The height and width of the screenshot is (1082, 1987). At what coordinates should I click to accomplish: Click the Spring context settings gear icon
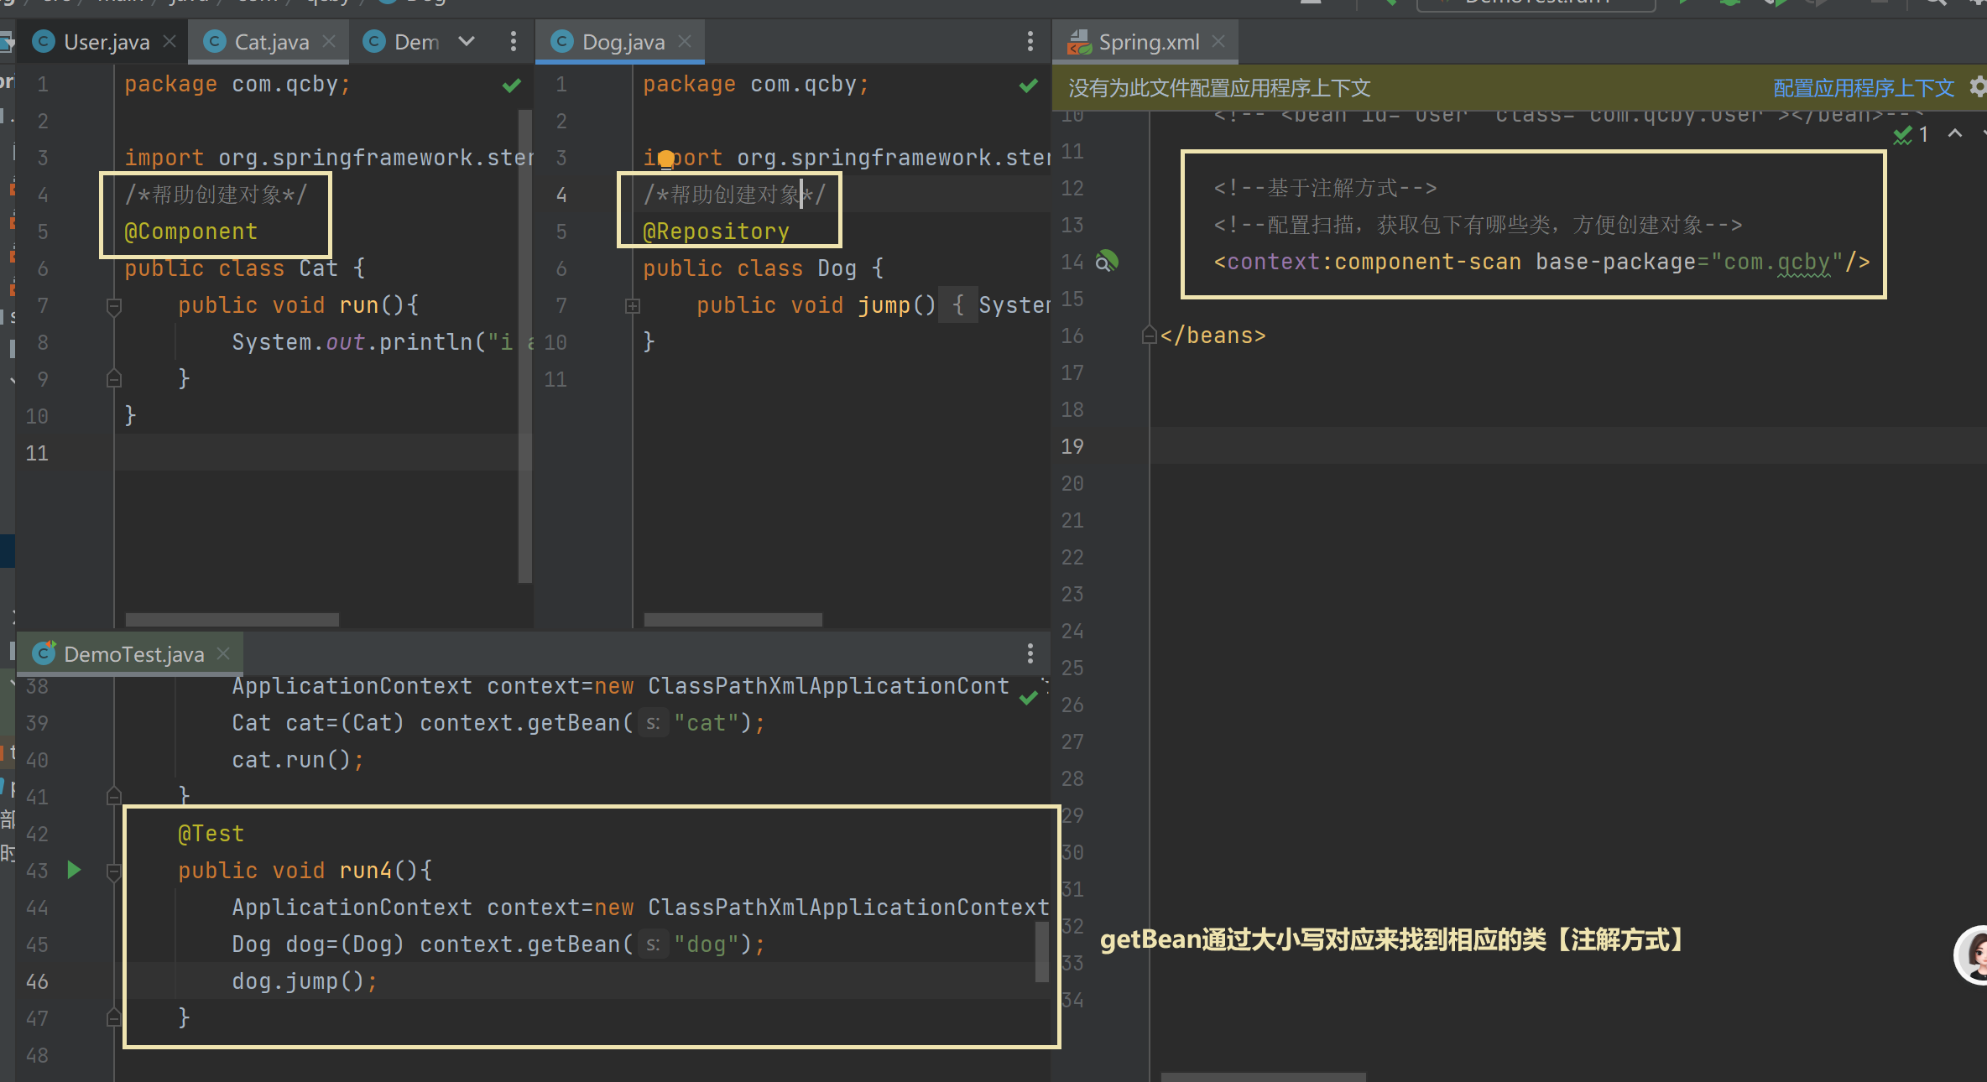[x=1978, y=87]
